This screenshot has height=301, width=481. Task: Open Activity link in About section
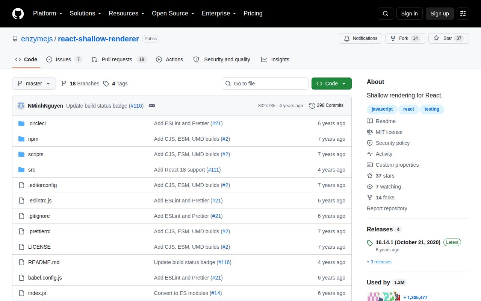(380, 154)
